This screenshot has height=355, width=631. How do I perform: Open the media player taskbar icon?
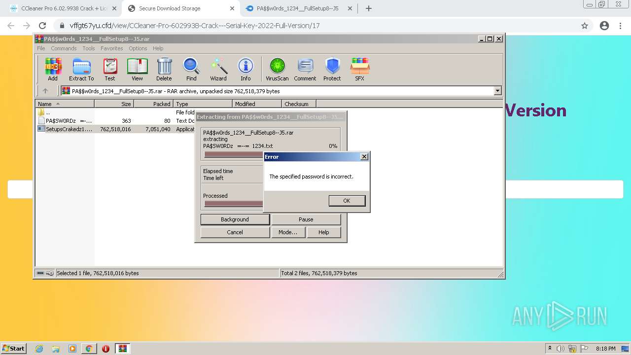[x=72, y=349]
